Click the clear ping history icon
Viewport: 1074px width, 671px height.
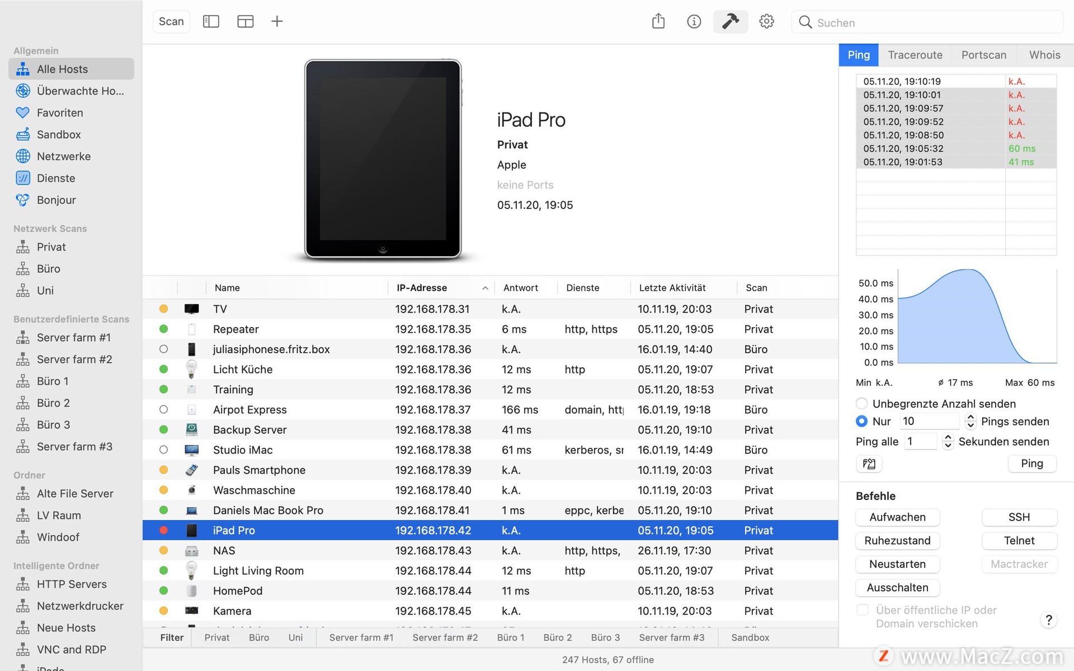pyautogui.click(x=869, y=464)
